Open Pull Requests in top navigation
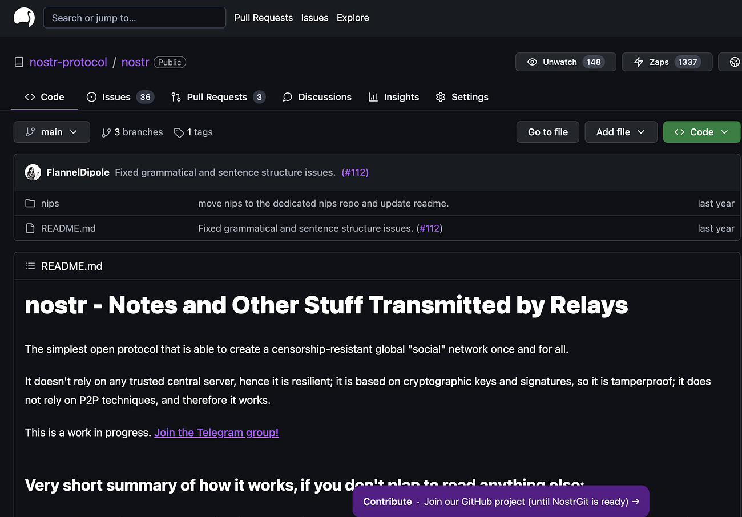 click(x=264, y=18)
